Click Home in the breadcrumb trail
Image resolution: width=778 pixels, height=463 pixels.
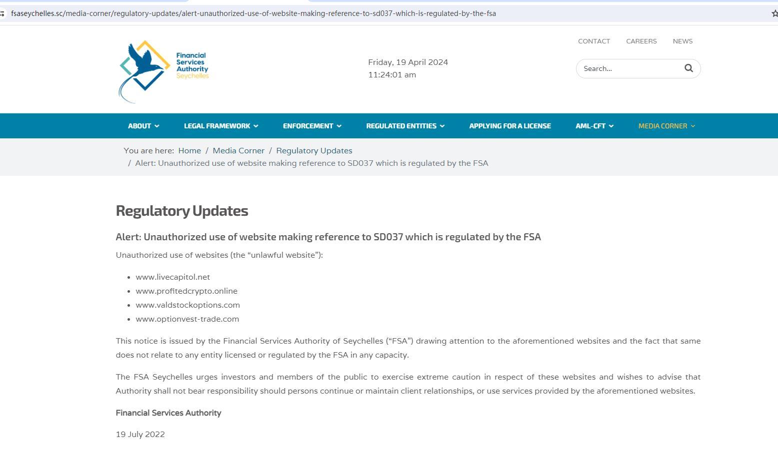[189, 150]
